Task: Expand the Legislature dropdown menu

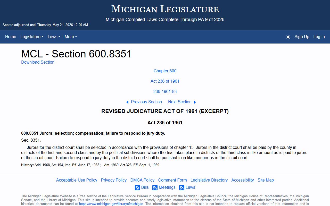Action: click(x=32, y=37)
